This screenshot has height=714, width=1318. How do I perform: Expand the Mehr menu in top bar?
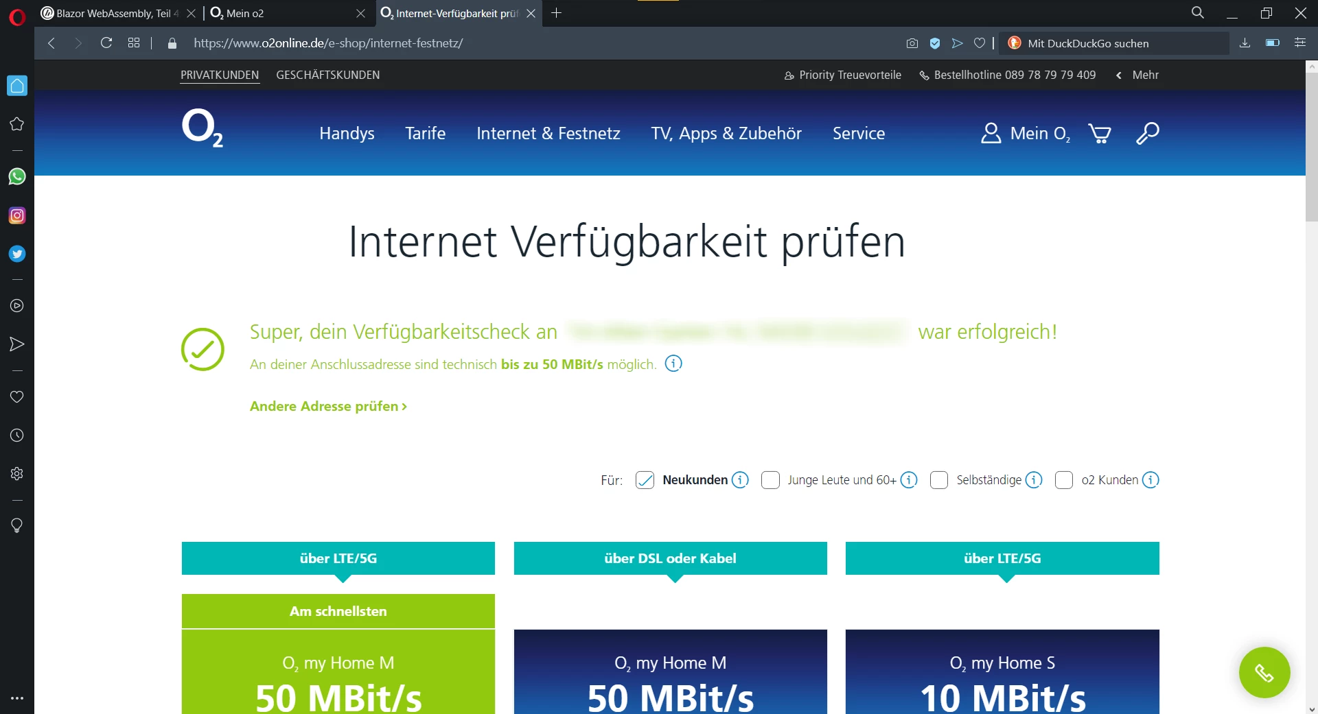1137,75
